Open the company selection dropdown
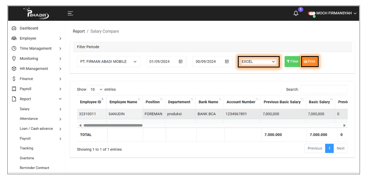The height and width of the screenshot is (178, 375). (108, 62)
